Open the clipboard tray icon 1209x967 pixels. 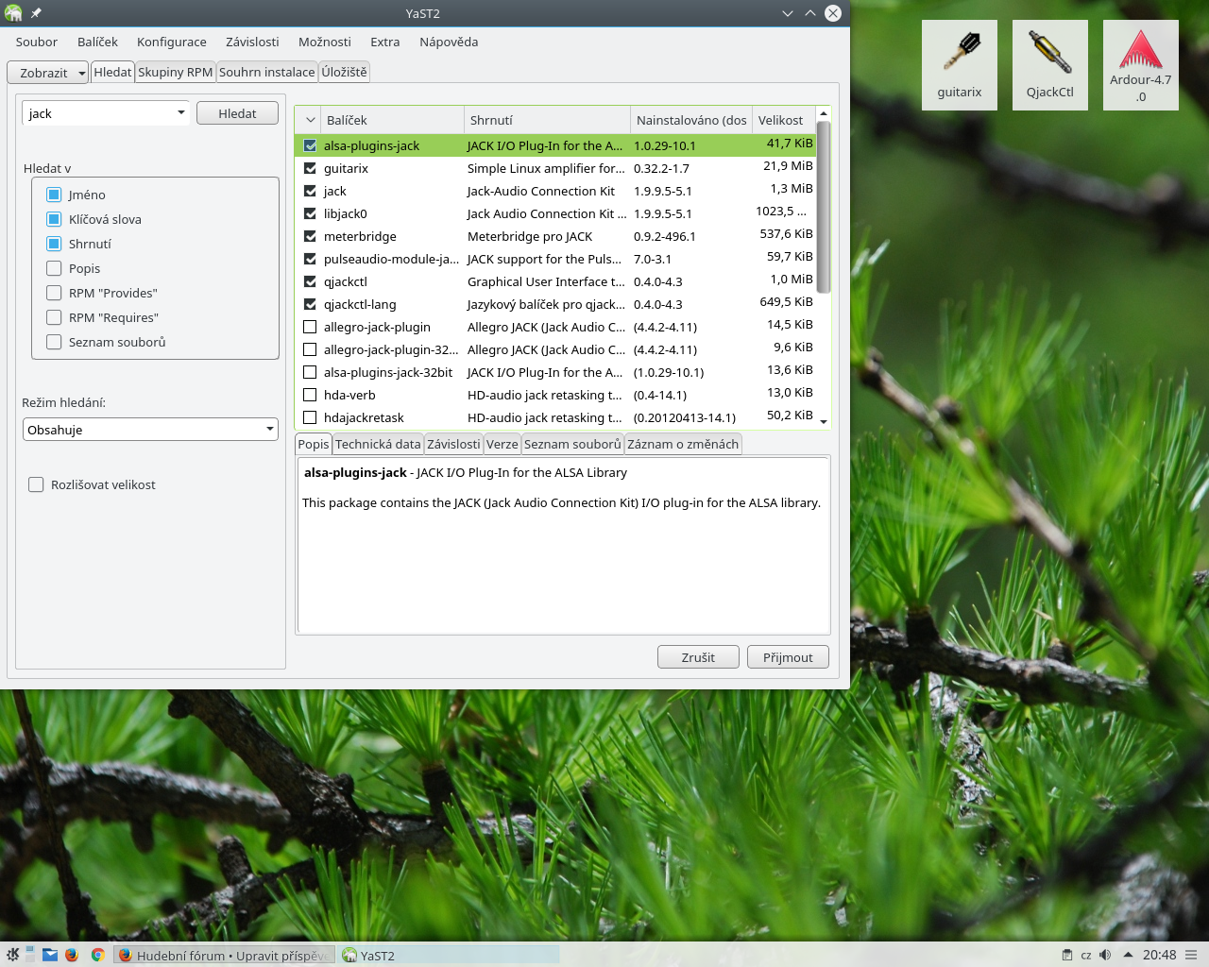tap(1067, 955)
